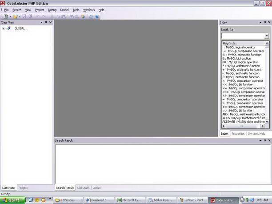The width and height of the screenshot is (272, 204).
Task: Click the Help Index column header
Action: pos(244,43)
